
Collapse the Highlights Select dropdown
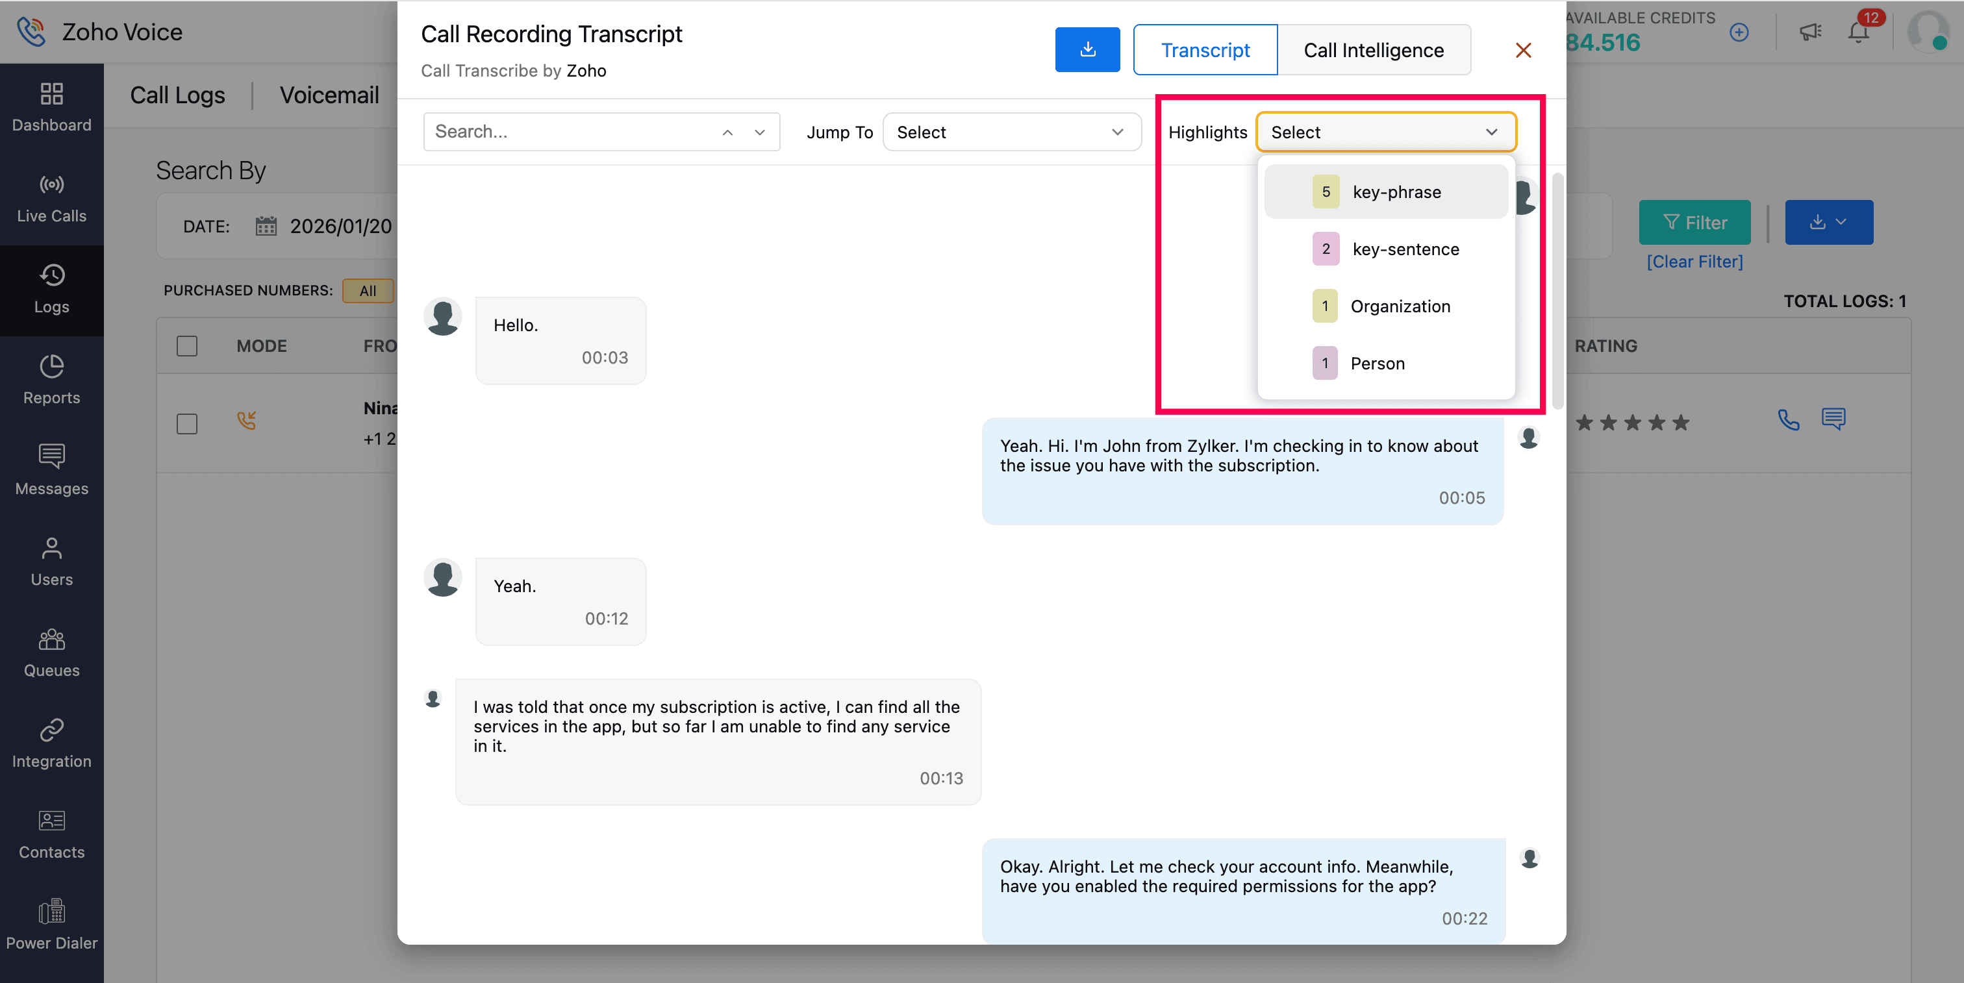pyautogui.click(x=1385, y=132)
